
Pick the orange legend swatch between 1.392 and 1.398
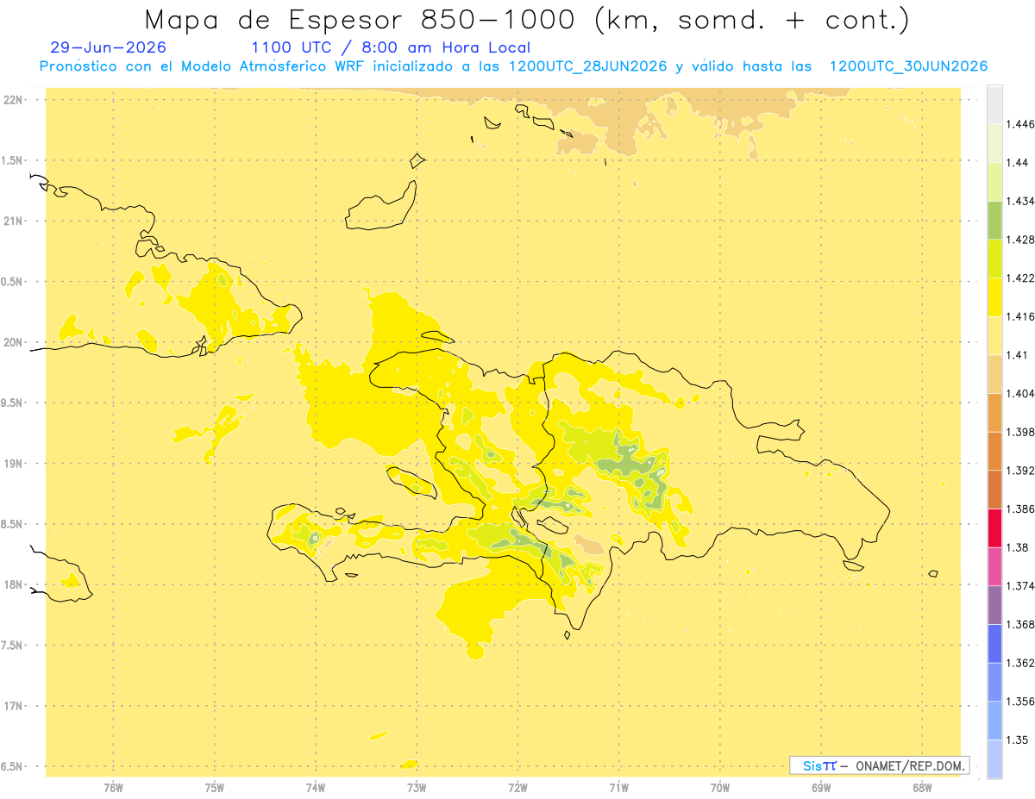(x=994, y=451)
